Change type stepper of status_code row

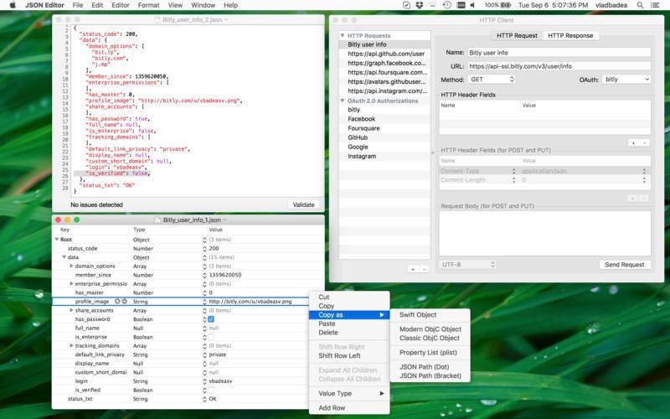coord(204,248)
